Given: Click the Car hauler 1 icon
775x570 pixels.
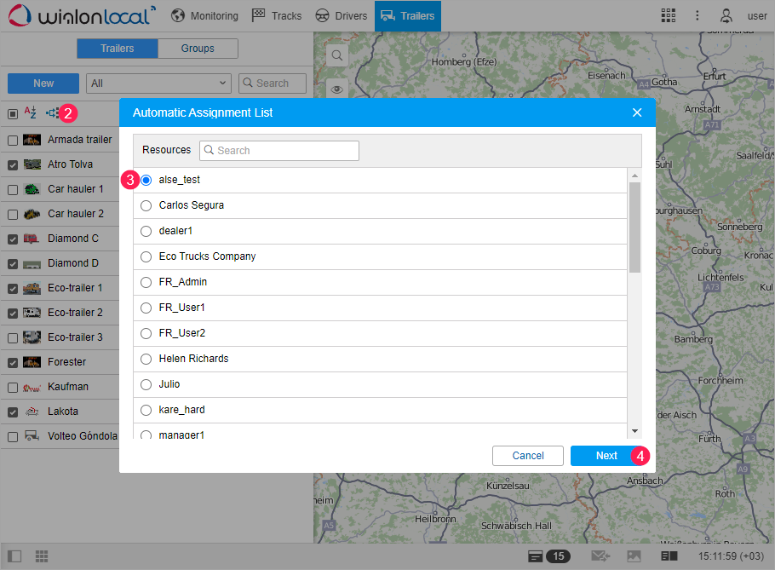Looking at the screenshot, I should click(32, 189).
